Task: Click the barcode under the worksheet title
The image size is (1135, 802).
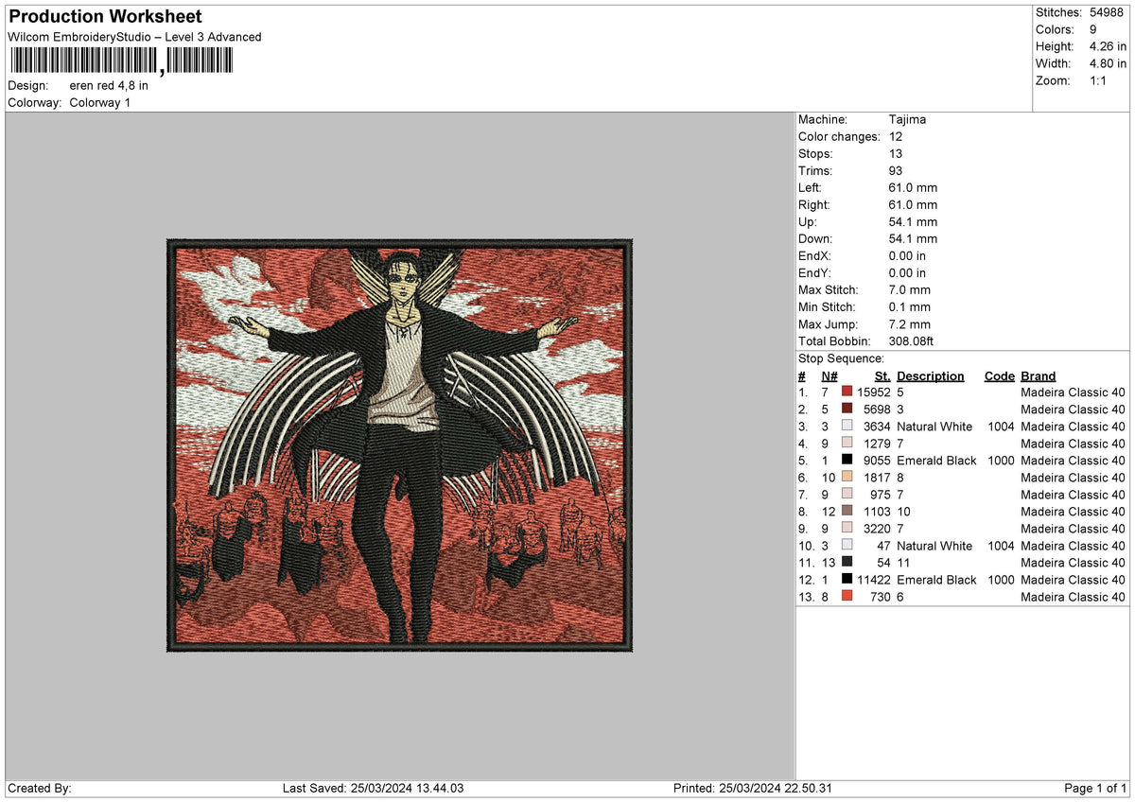Action: point(120,61)
